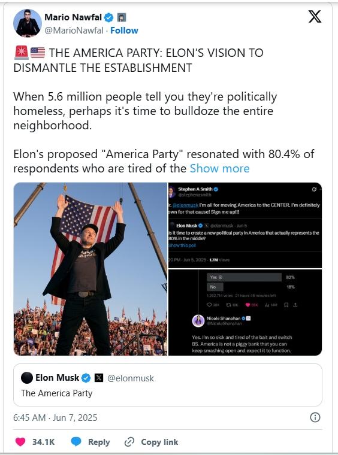The image size is (338, 455).
Task: Click Mario Nawfal's profile avatar
Action: click(x=28, y=23)
